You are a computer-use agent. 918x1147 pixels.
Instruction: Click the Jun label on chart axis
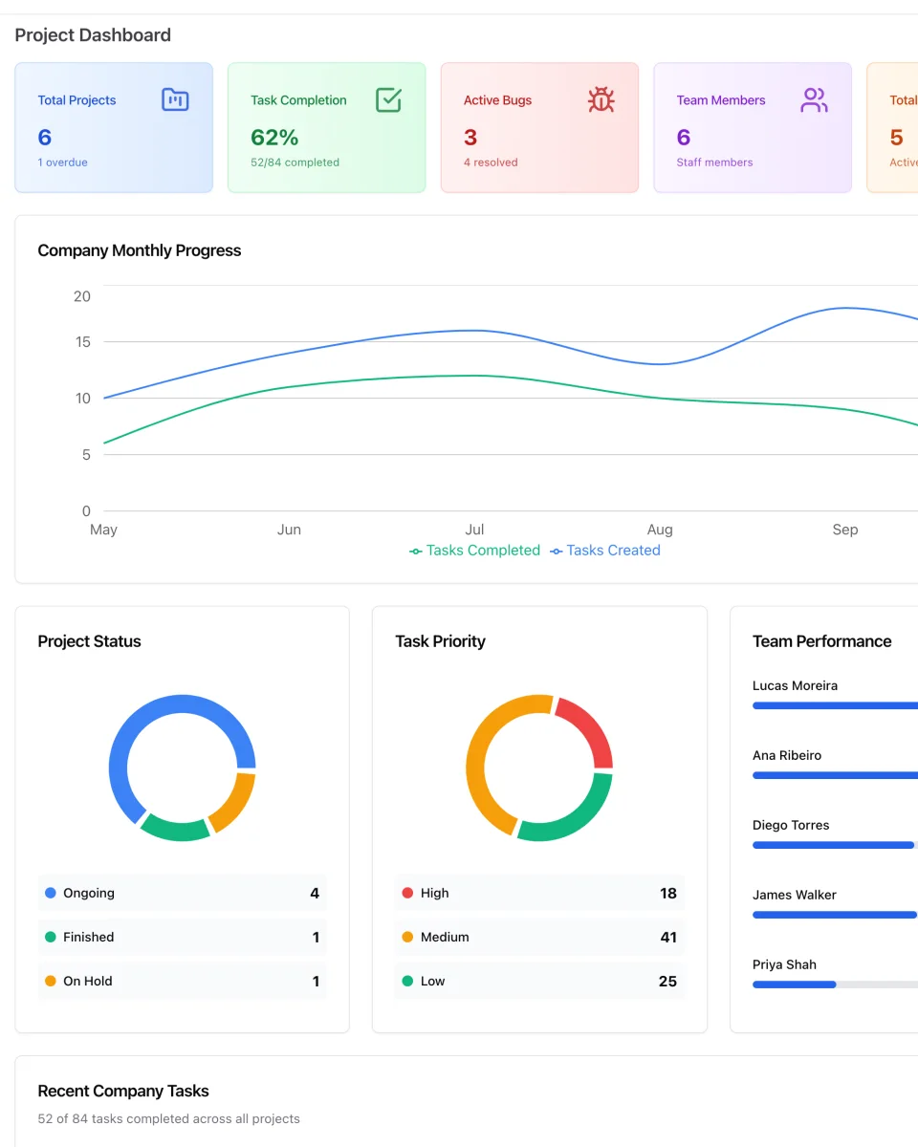[x=289, y=530]
